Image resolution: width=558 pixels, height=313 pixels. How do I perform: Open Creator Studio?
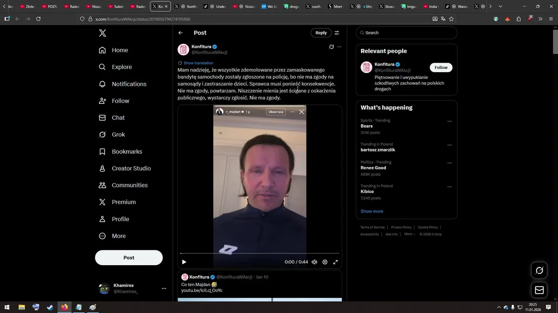[x=125, y=168]
